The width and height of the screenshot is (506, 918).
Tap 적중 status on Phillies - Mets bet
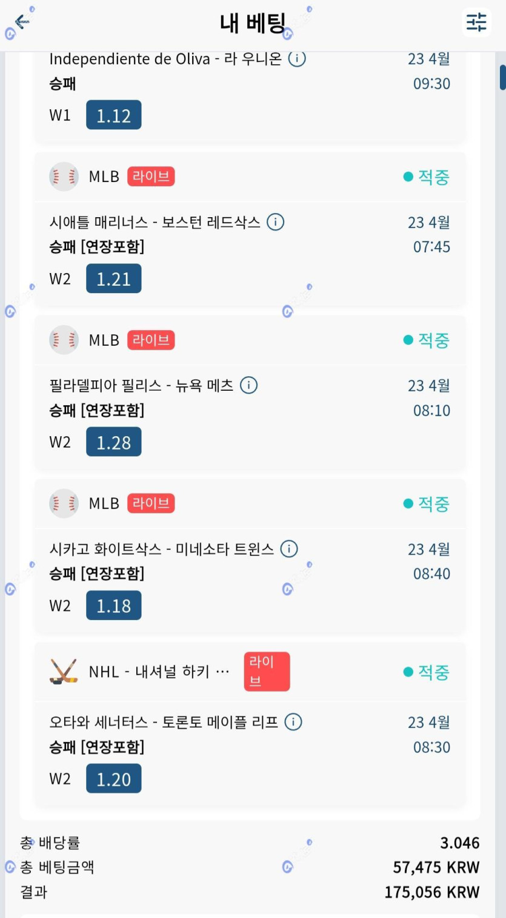coord(427,340)
